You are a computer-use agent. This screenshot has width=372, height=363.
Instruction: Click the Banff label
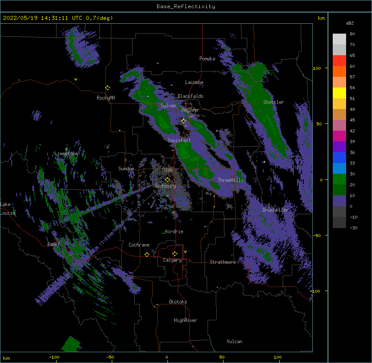pyautogui.click(x=54, y=244)
